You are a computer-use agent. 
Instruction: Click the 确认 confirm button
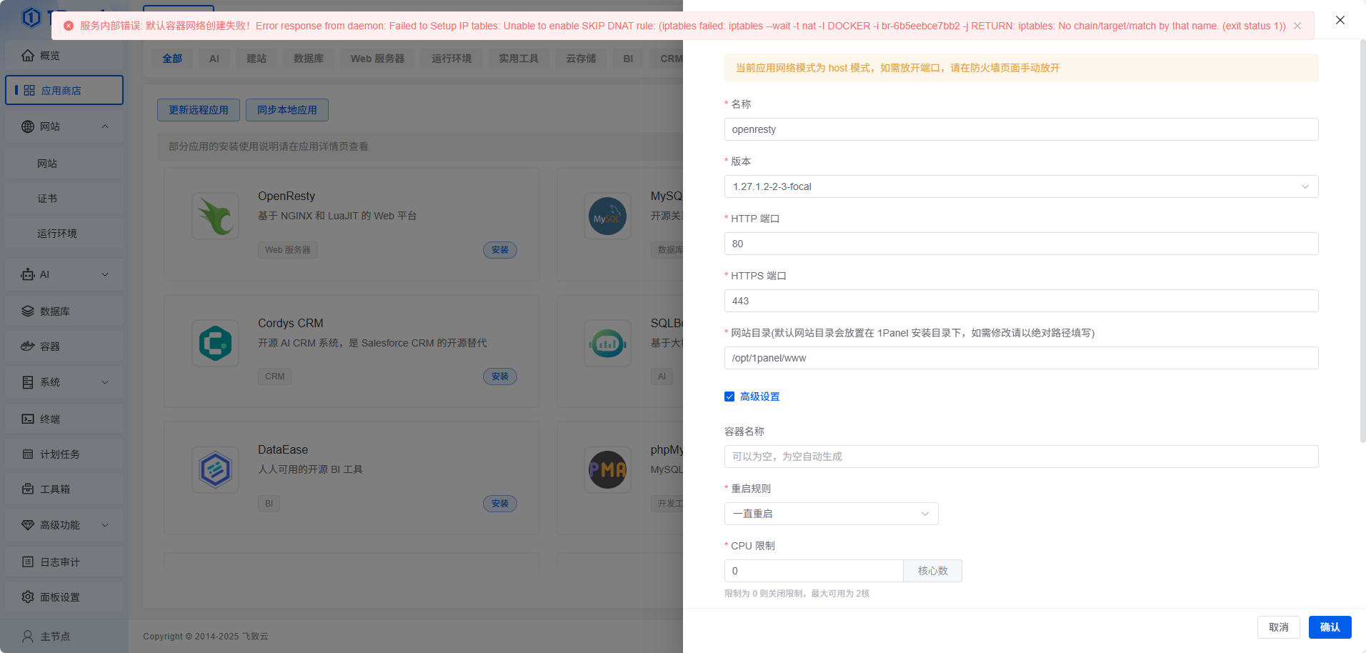tap(1330, 627)
